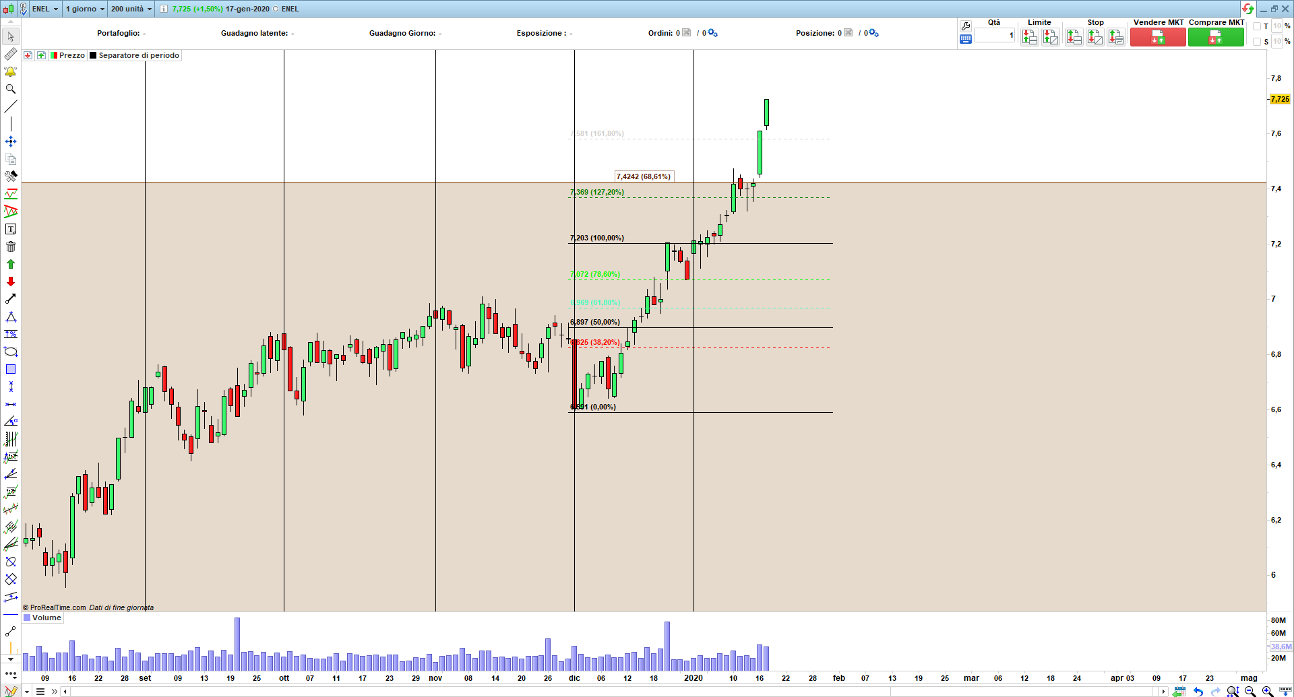This screenshot has width=1294, height=697.
Task: Place a red down arrow marker
Action: (x=11, y=281)
